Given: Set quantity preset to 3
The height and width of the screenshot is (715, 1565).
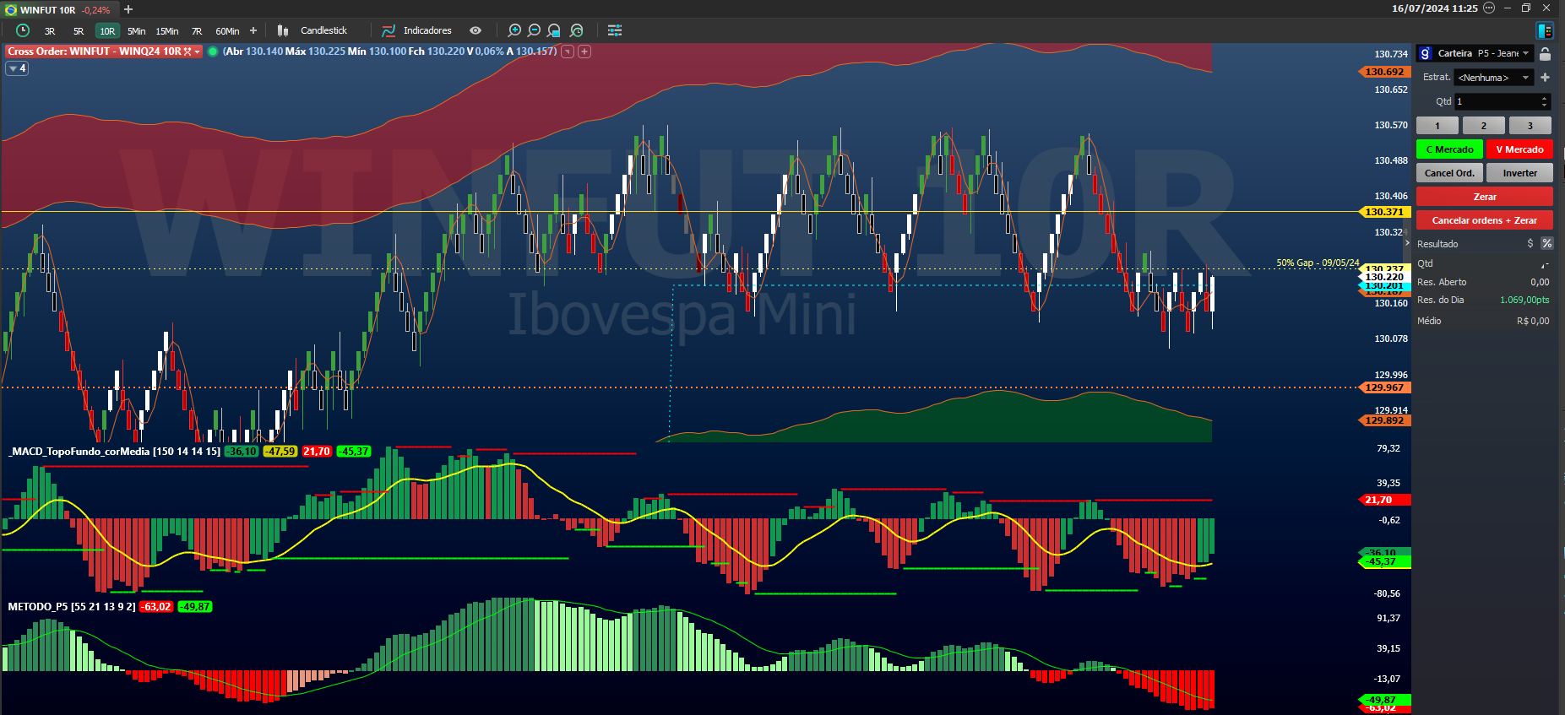Looking at the screenshot, I should [1530, 126].
